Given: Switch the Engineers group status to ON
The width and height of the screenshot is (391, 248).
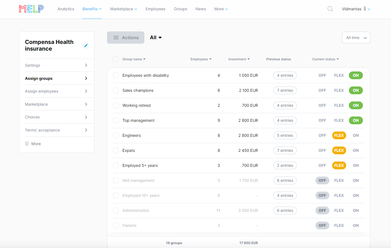Looking at the screenshot, I should pos(356,135).
